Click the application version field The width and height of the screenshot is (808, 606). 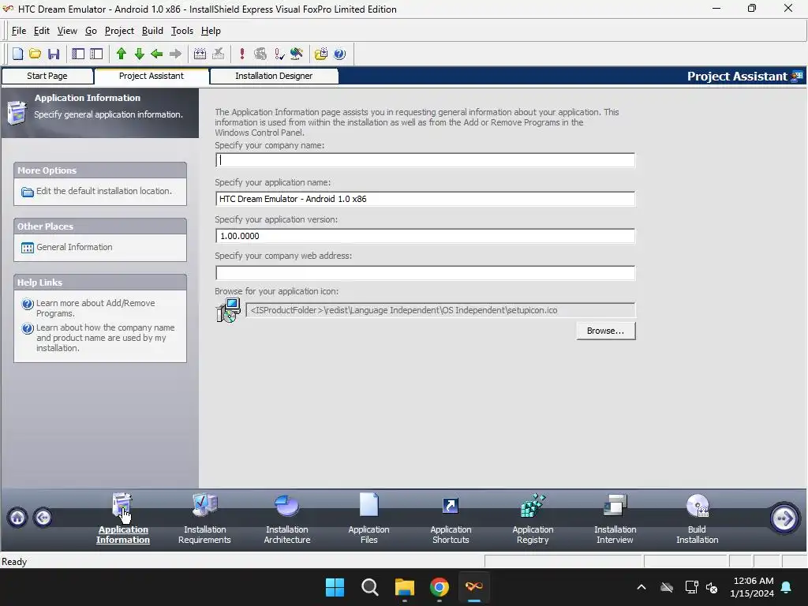pyautogui.click(x=425, y=236)
